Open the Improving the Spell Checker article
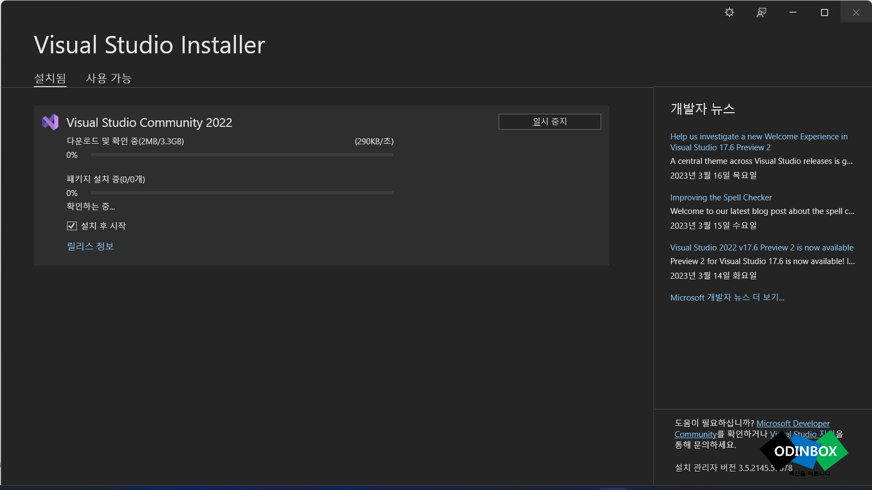872x490 pixels. 721,198
